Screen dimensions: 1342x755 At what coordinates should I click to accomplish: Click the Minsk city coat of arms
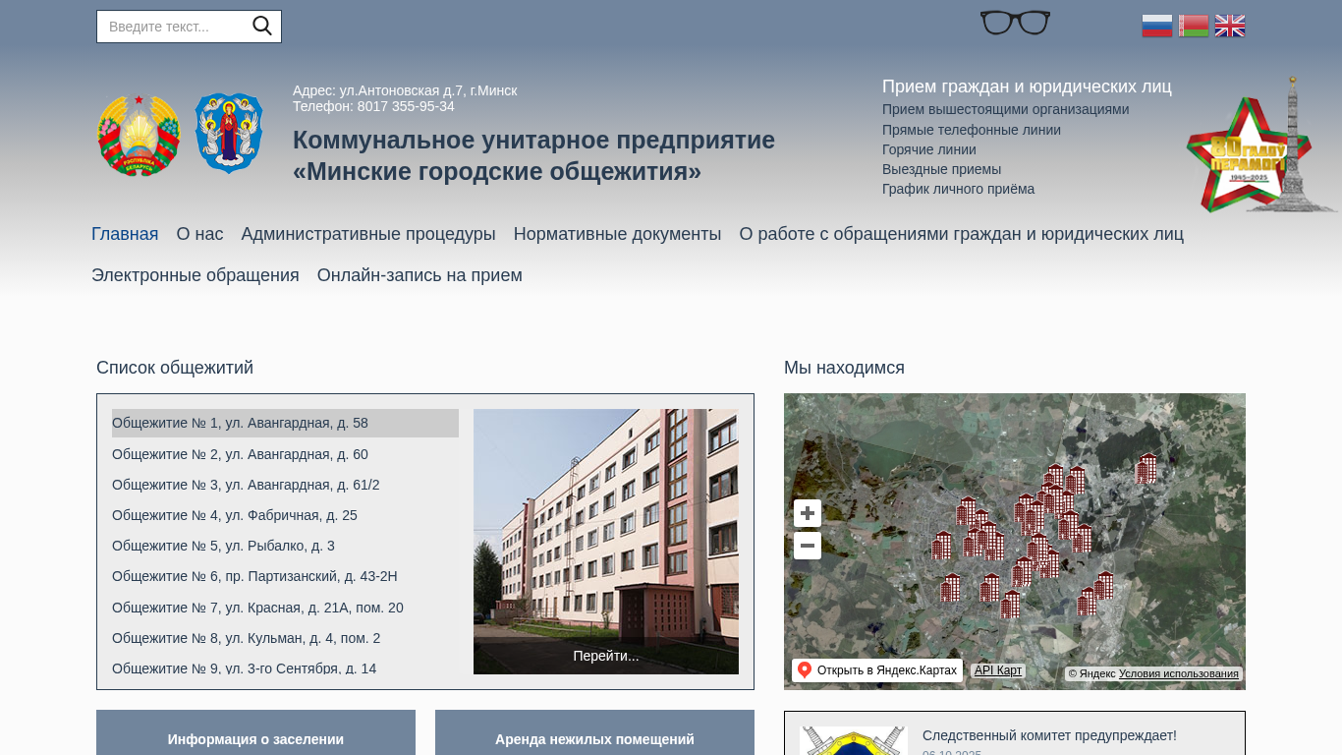tap(229, 134)
